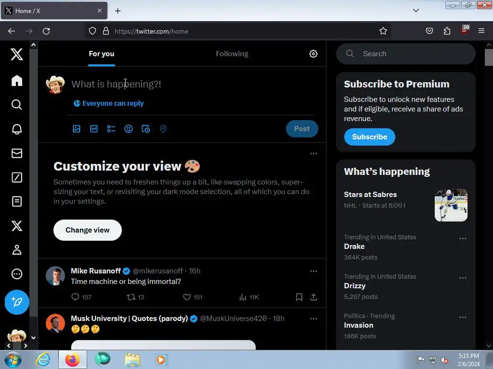Click the Search X field

[405, 54]
